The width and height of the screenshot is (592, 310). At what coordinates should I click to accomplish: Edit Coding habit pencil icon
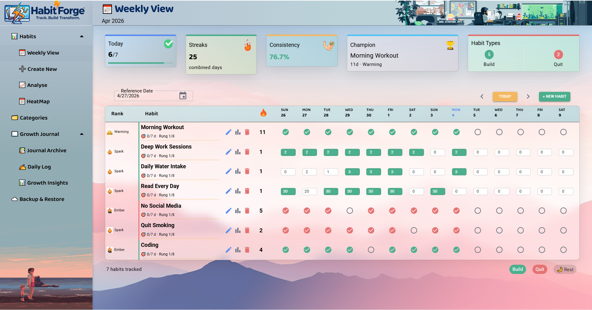228,250
